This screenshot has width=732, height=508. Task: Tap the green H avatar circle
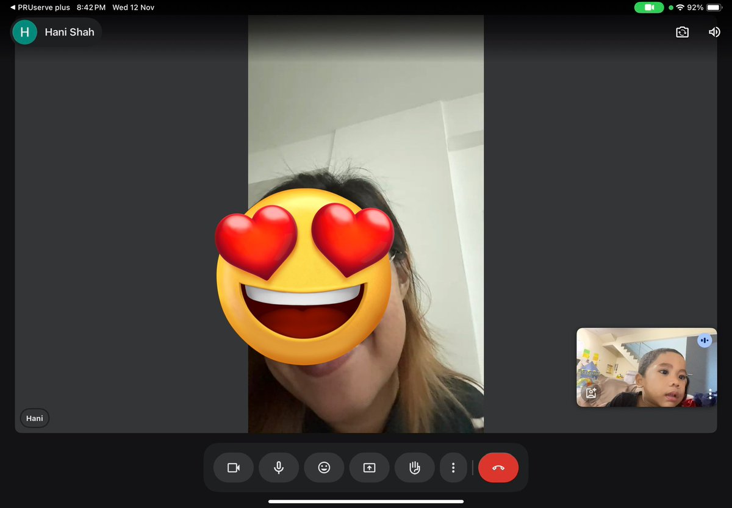pos(25,32)
